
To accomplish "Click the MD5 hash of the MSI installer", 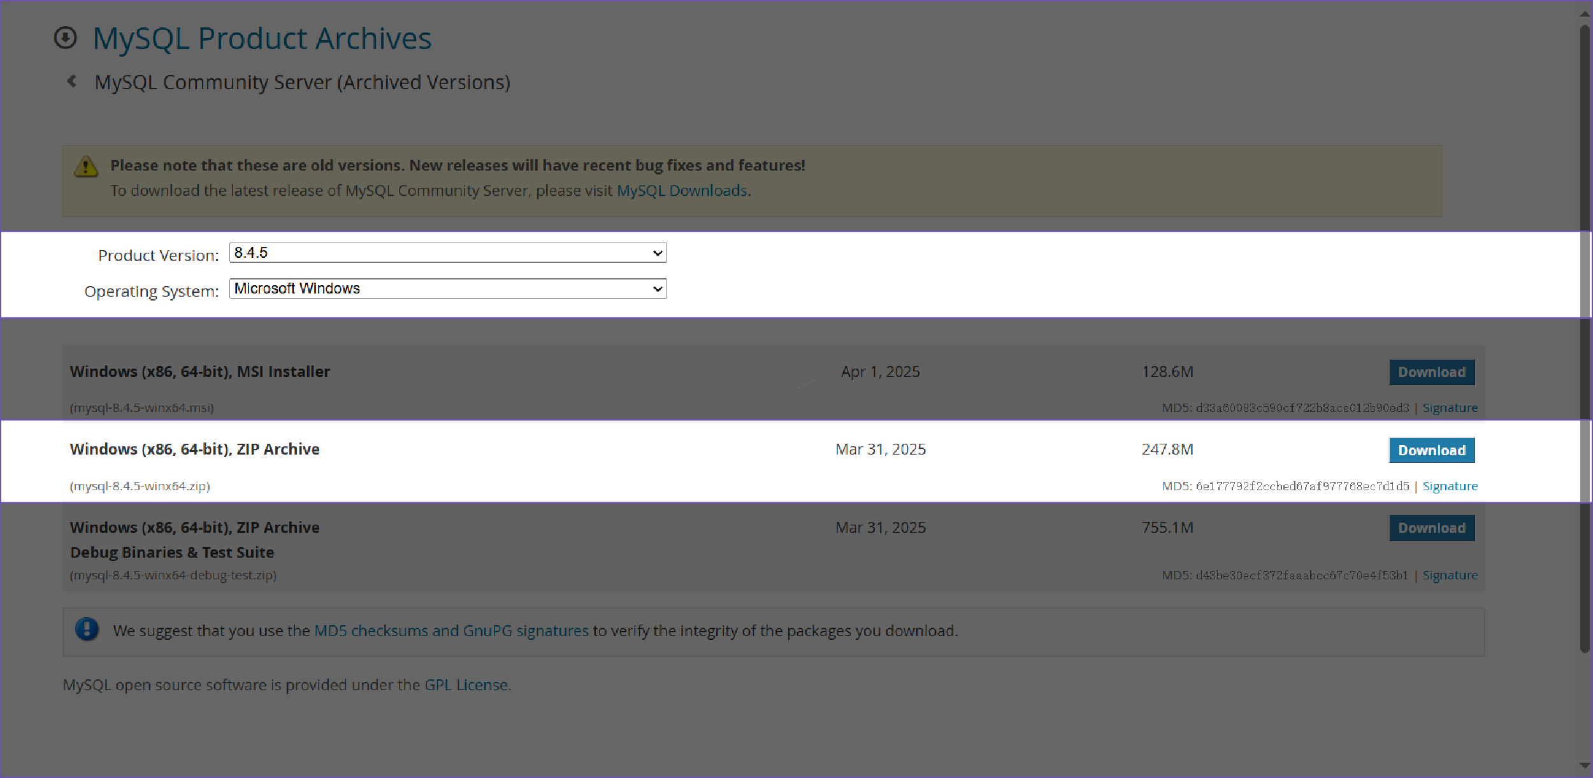I will pos(1302,407).
